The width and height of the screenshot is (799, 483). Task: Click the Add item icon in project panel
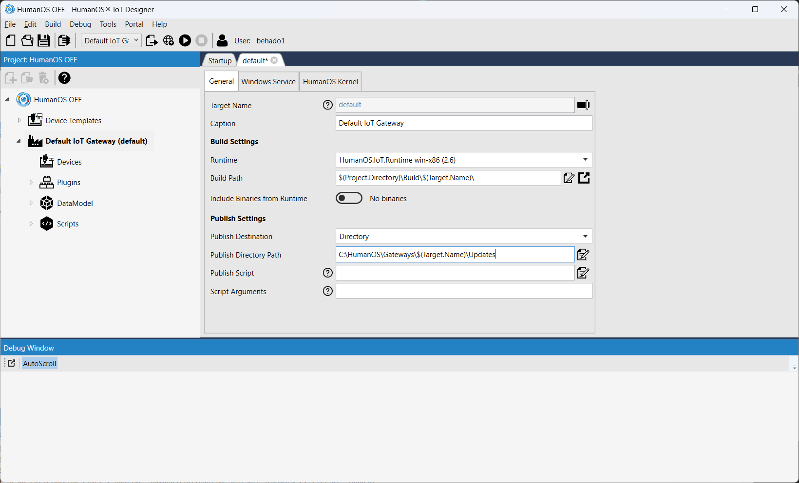[11, 78]
